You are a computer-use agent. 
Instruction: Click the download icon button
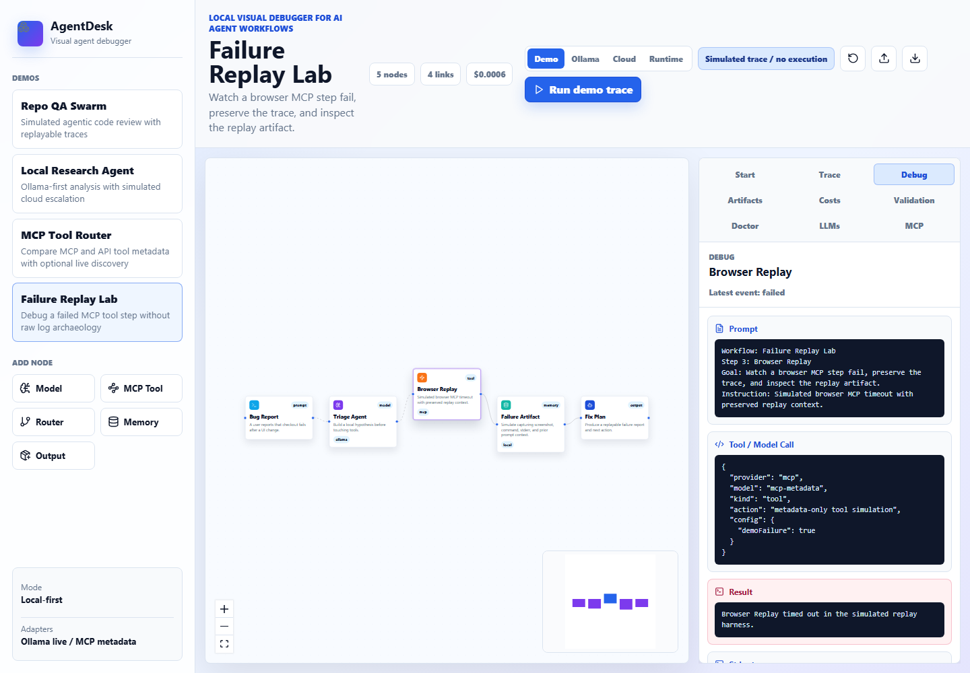915,59
